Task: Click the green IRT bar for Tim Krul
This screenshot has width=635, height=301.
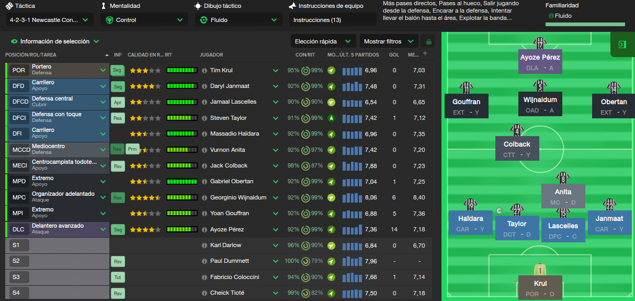Action: click(x=182, y=71)
